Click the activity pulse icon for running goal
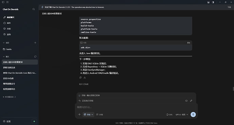 pyautogui.click(x=80, y=101)
